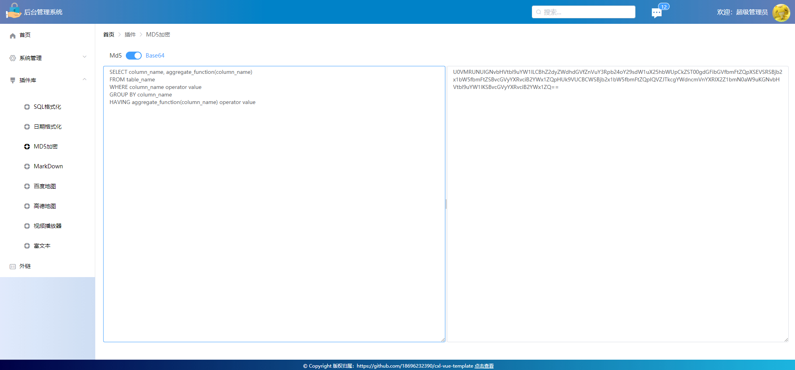Open the 高德地图 plugin page

pos(48,206)
